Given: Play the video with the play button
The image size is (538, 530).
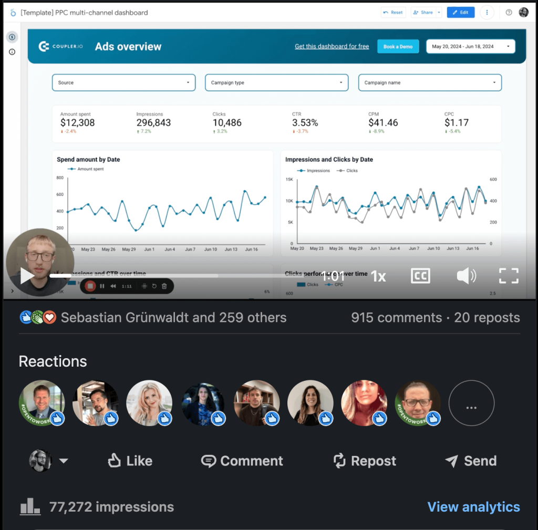Looking at the screenshot, I should 27,276.
